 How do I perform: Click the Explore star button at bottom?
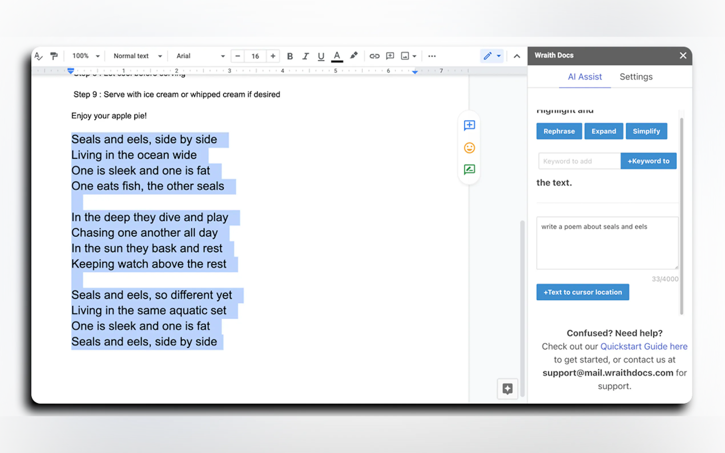click(507, 389)
